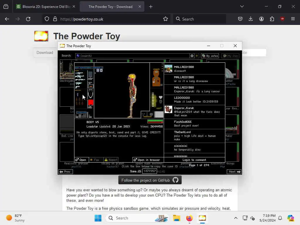
Task: Open File Explorer from the taskbar
Action: pyautogui.click(x=176, y=218)
